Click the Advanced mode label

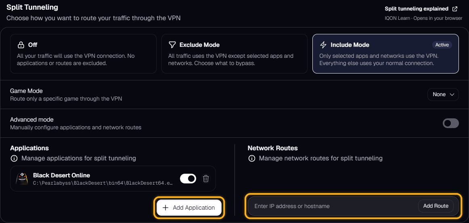(x=32, y=120)
